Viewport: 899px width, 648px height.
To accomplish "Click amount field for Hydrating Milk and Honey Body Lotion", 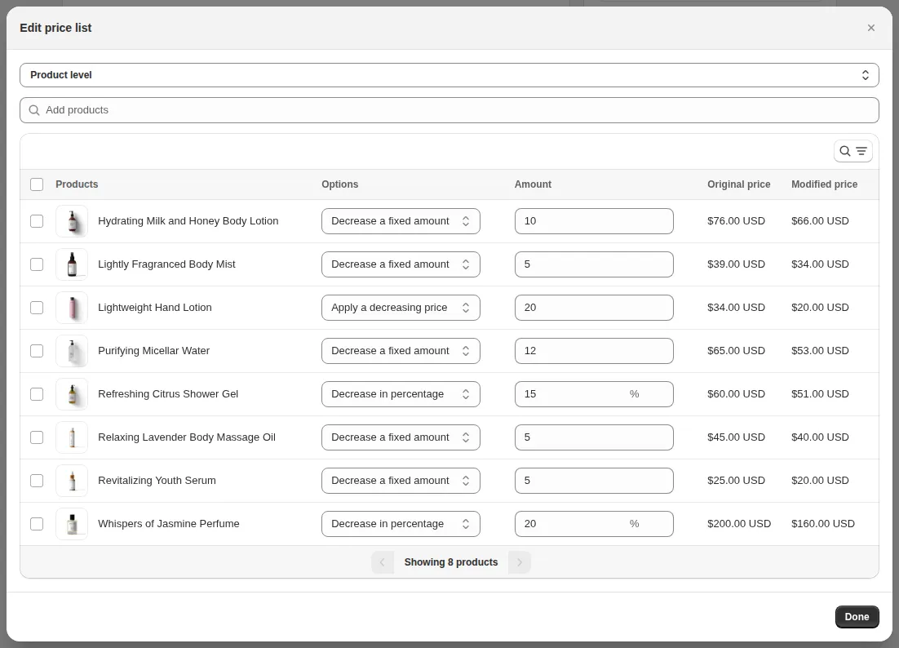I will [x=594, y=221].
